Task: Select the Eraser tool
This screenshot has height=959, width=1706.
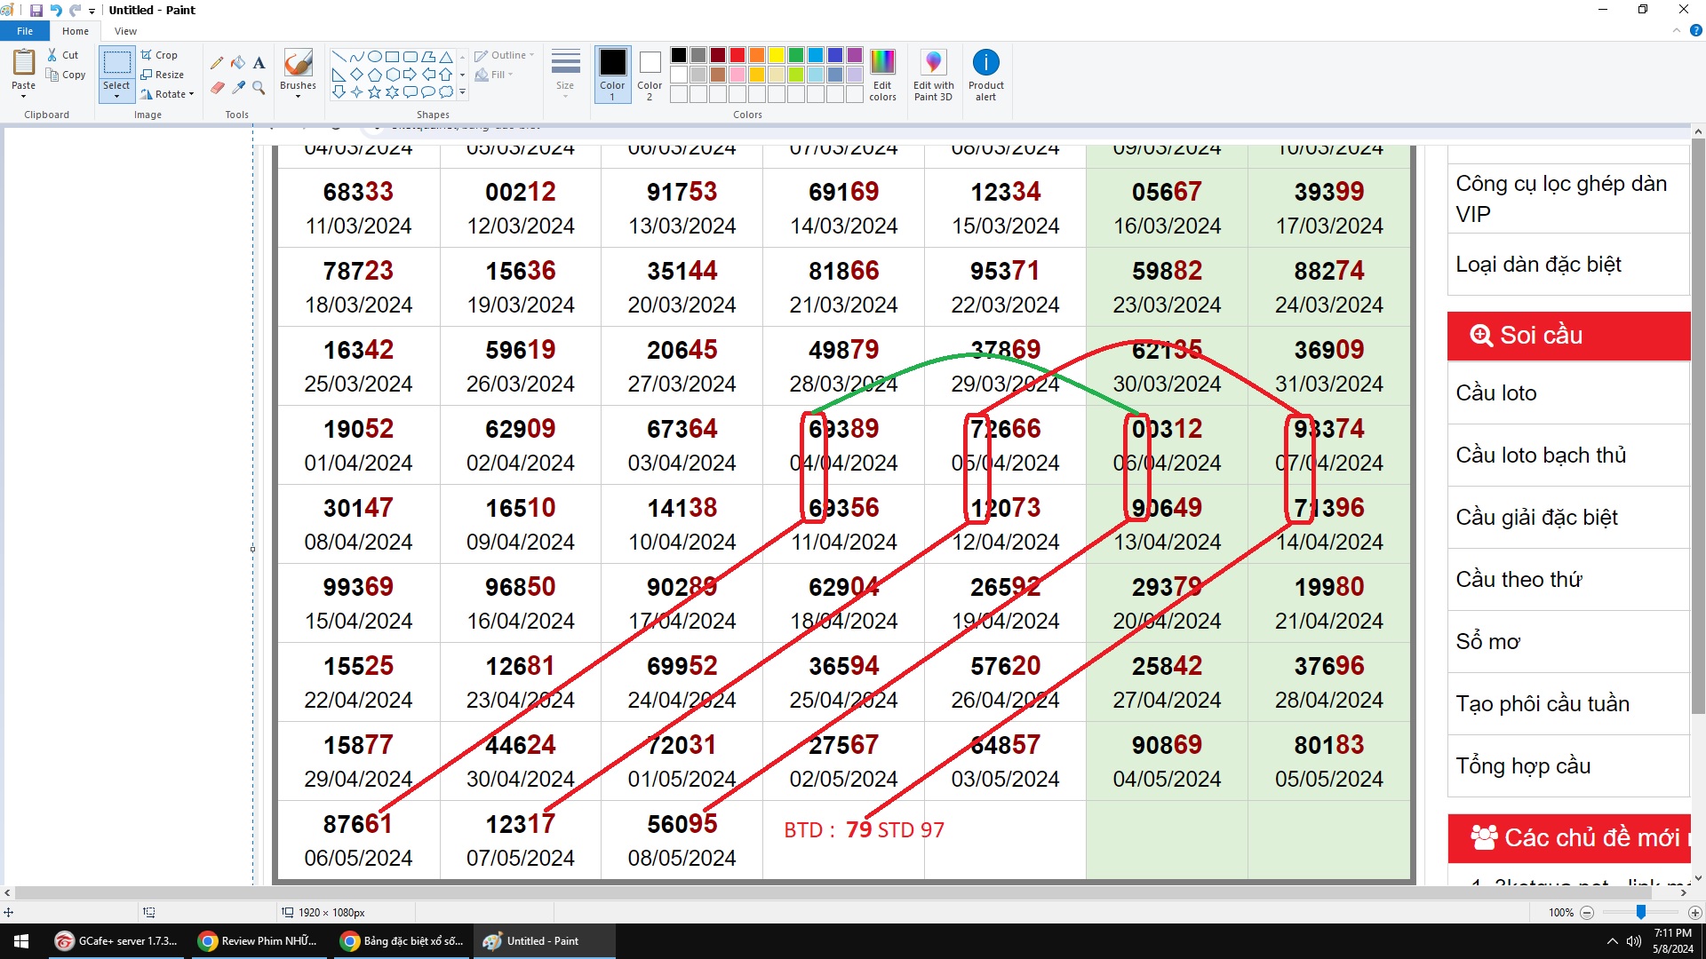Action: (x=217, y=87)
